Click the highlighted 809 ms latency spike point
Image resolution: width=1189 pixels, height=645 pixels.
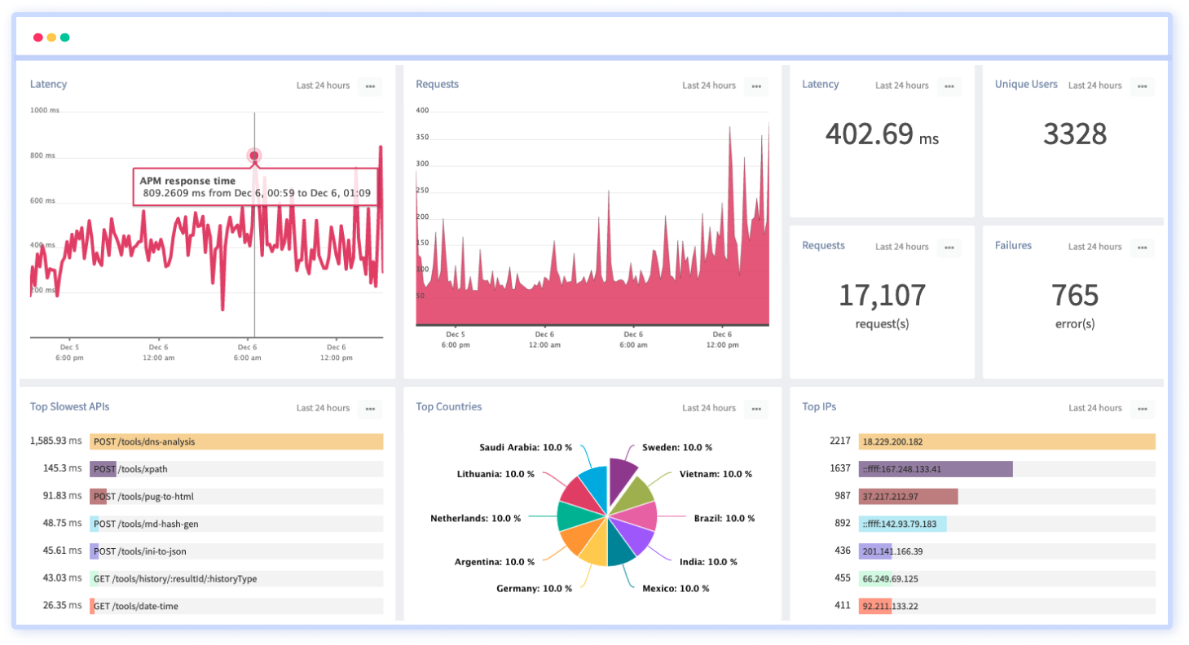(x=253, y=154)
